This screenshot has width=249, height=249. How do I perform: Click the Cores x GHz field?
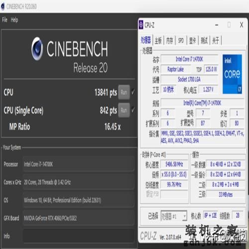(x=79, y=182)
